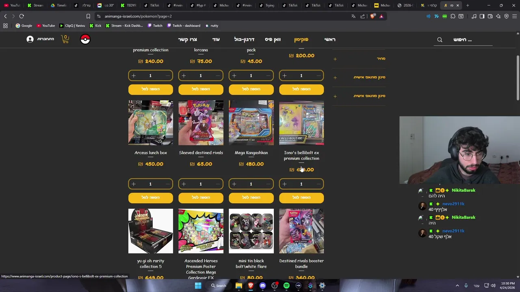This screenshot has height=292, width=520.
Task: Increase quantity for Arceus lunch box
Action: pyautogui.click(x=134, y=184)
